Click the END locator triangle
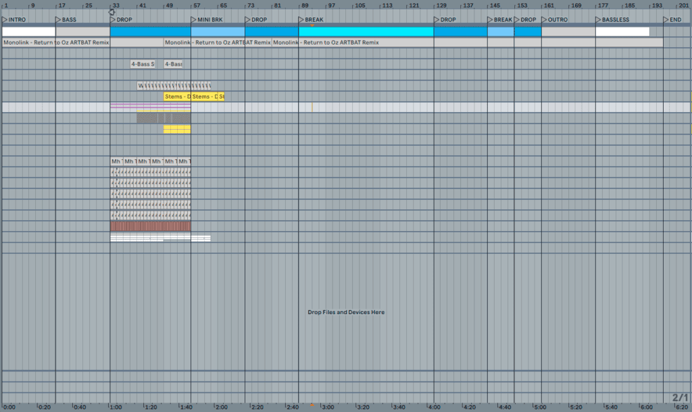The height and width of the screenshot is (412, 692). coord(666,20)
